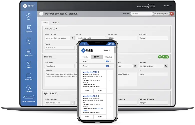Go to Työnohjaus calendar in sidebar
The width and height of the screenshot is (195, 125).
pyautogui.click(x=29, y=52)
